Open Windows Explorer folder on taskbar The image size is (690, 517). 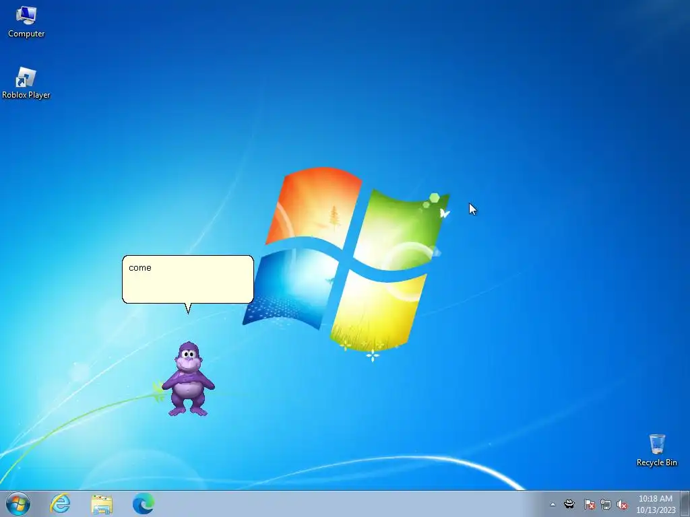point(102,504)
